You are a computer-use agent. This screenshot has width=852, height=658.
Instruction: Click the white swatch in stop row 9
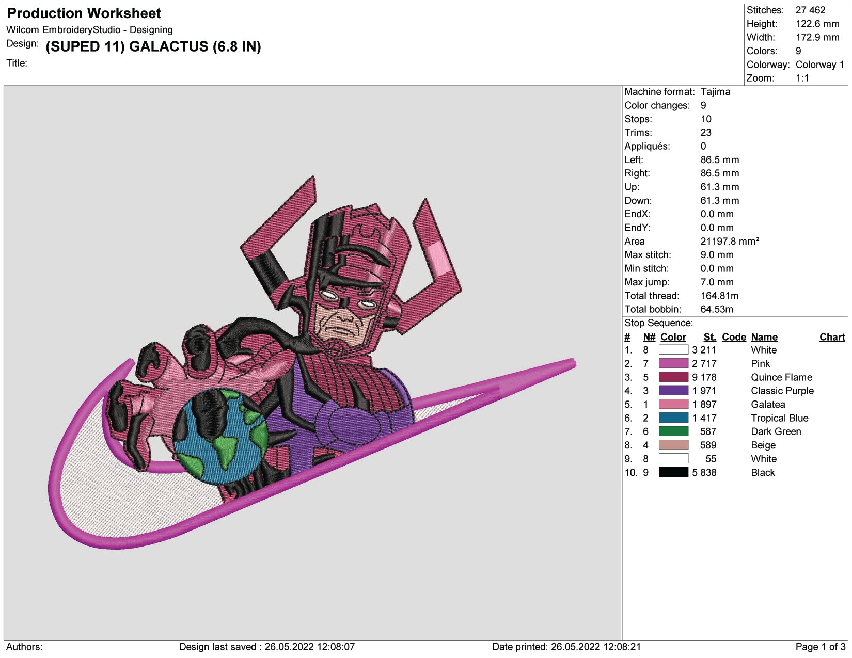tap(673, 459)
